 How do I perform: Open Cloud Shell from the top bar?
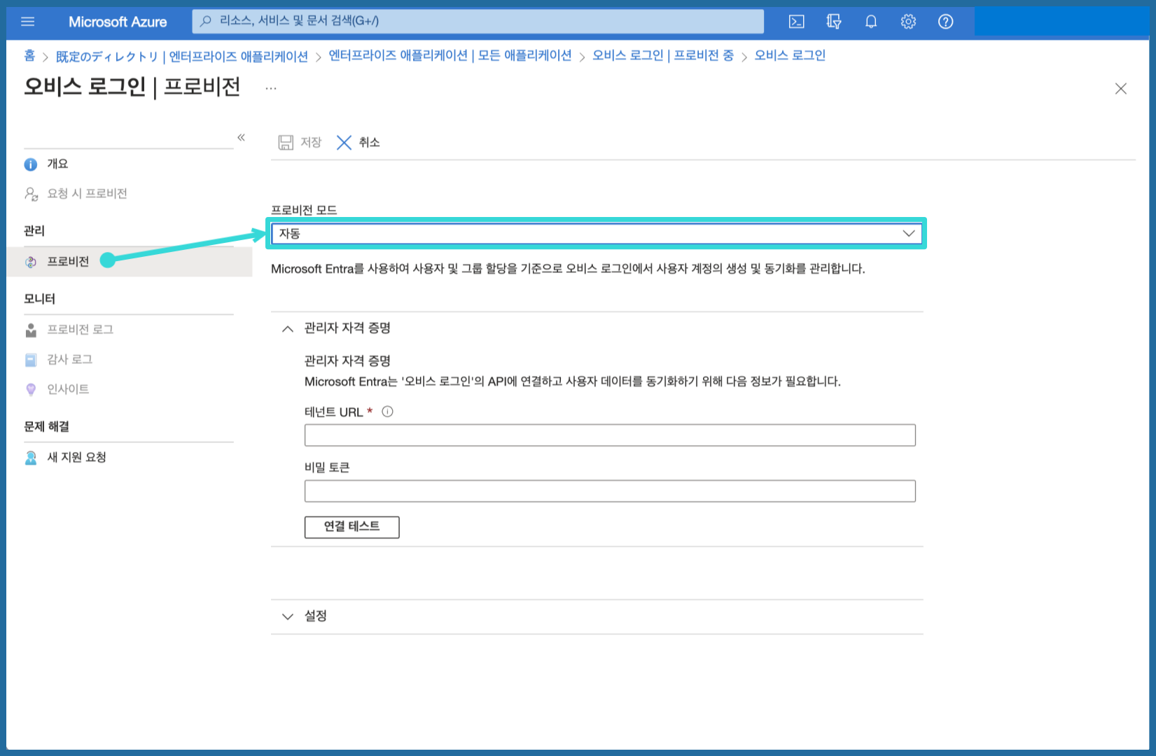796,22
